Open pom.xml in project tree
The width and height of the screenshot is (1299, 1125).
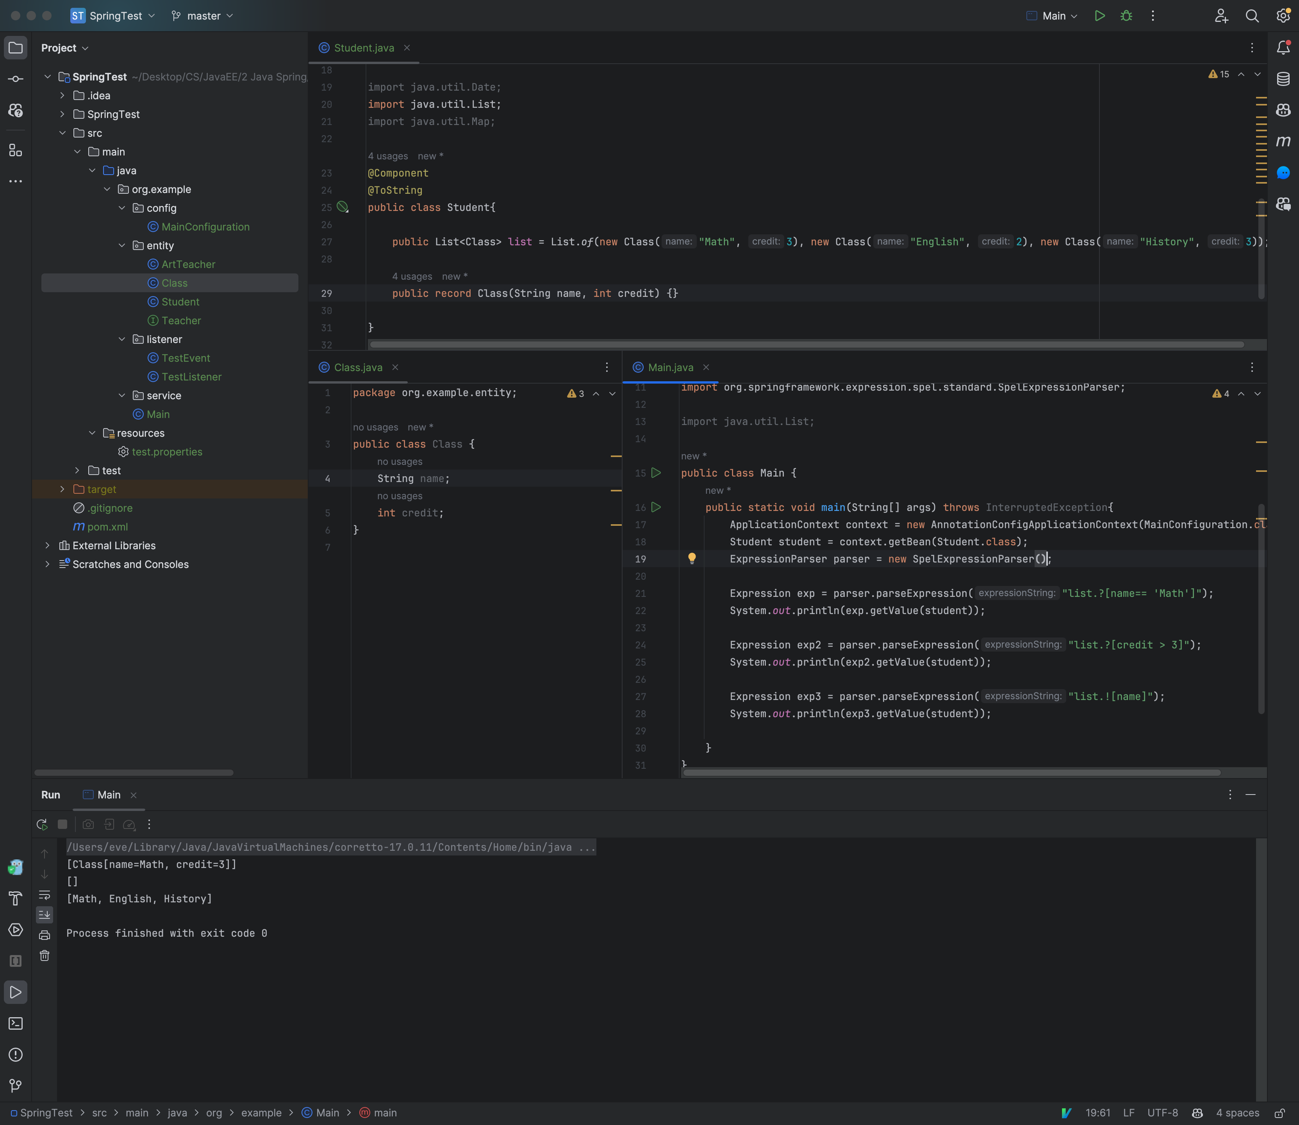pos(107,527)
